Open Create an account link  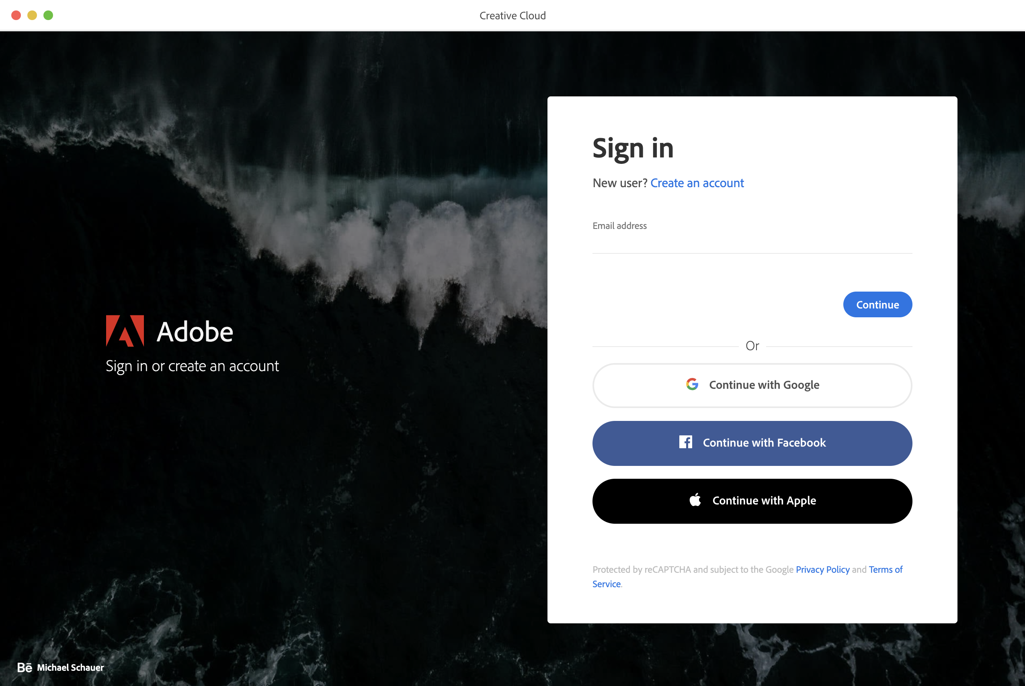click(x=697, y=183)
